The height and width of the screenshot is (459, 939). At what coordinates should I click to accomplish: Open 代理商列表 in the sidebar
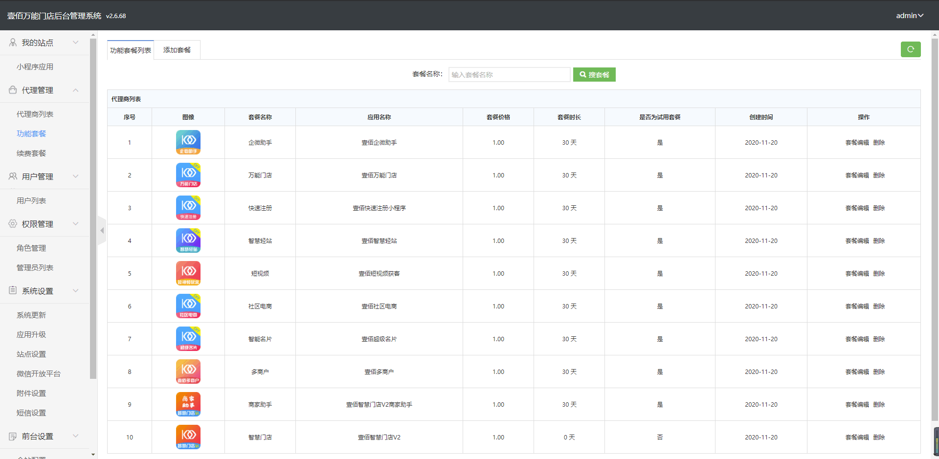[x=35, y=114]
